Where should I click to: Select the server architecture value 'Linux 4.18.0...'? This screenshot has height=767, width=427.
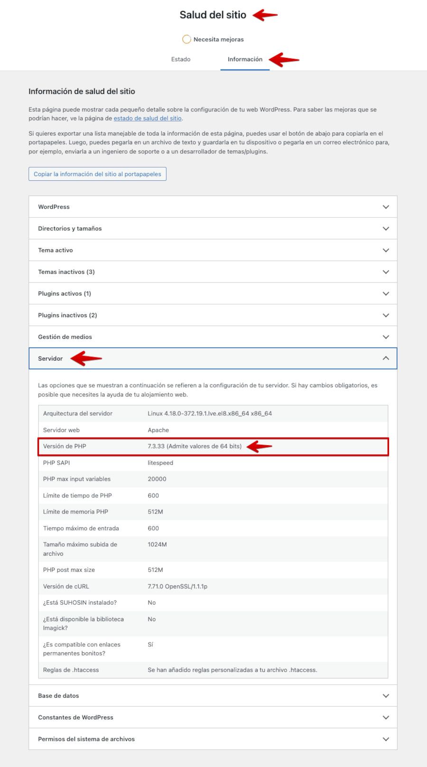coord(210,413)
